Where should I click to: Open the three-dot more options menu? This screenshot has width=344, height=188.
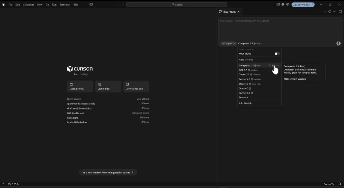[x=334, y=11]
